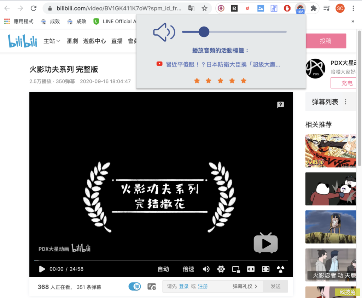Click the feedback question mark icon in video
The height and width of the screenshot is (298, 362).
click(280, 105)
